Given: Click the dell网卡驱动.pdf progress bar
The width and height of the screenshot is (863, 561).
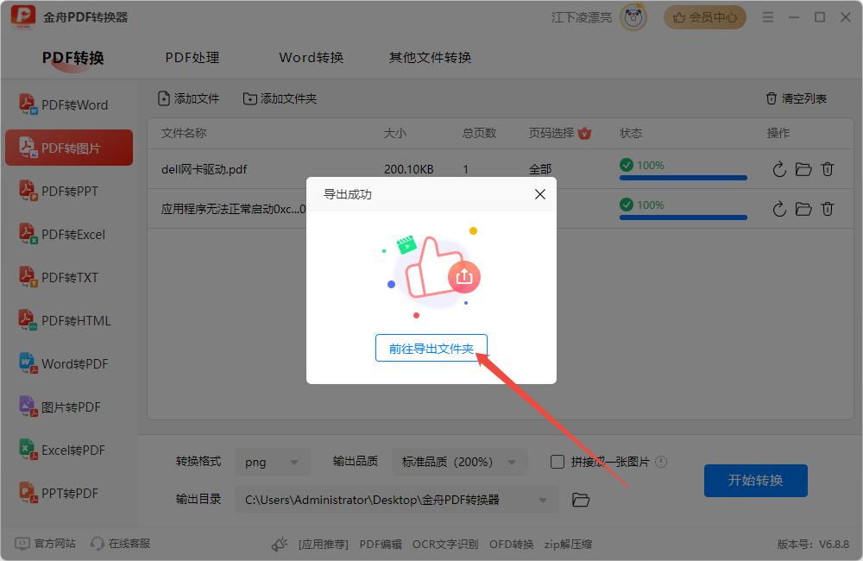Looking at the screenshot, I should (683, 178).
